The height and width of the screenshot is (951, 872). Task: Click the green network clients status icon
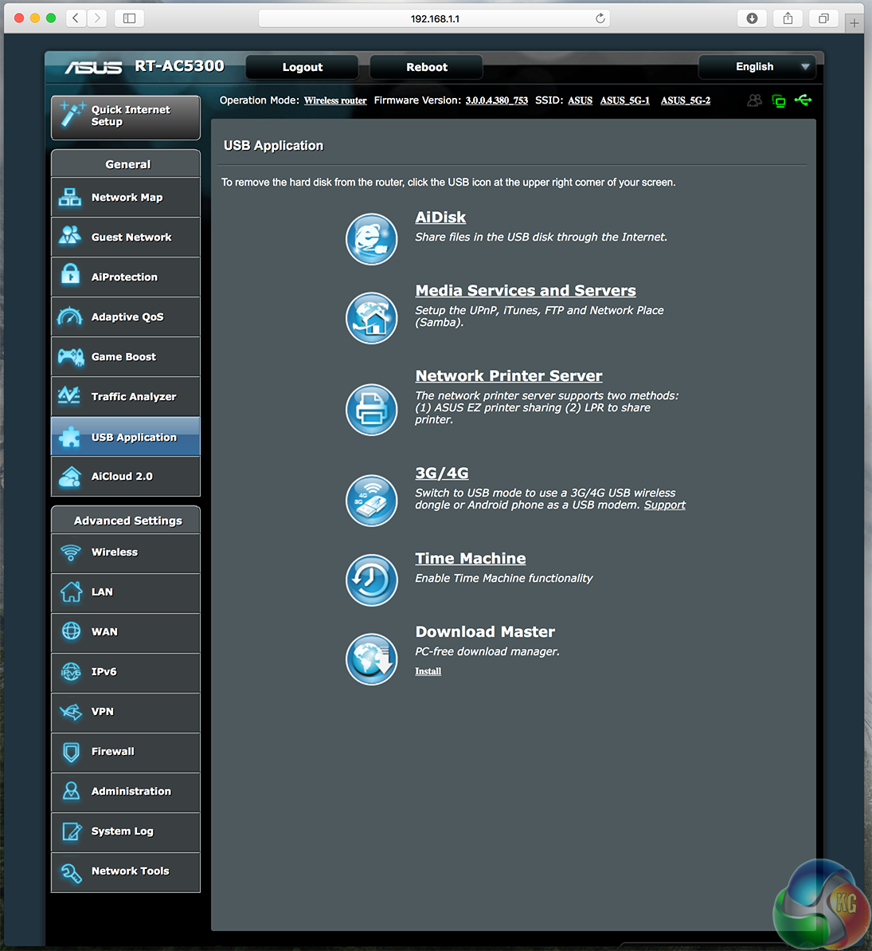779,100
